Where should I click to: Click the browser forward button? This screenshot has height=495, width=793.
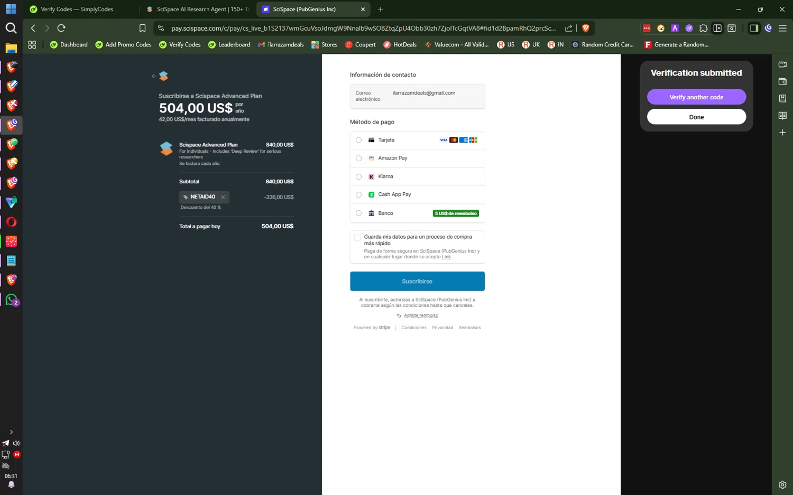(47, 28)
